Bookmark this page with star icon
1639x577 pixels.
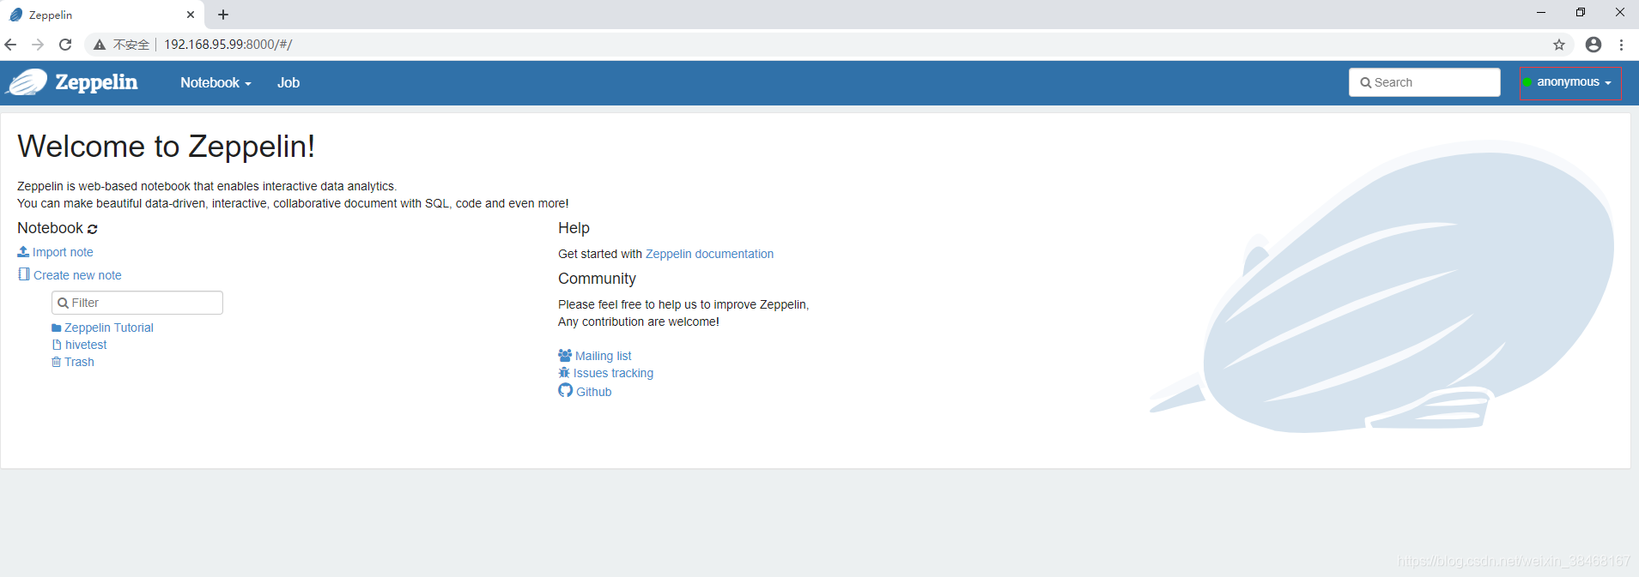click(1559, 45)
